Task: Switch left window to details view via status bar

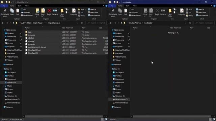Action: point(102,119)
